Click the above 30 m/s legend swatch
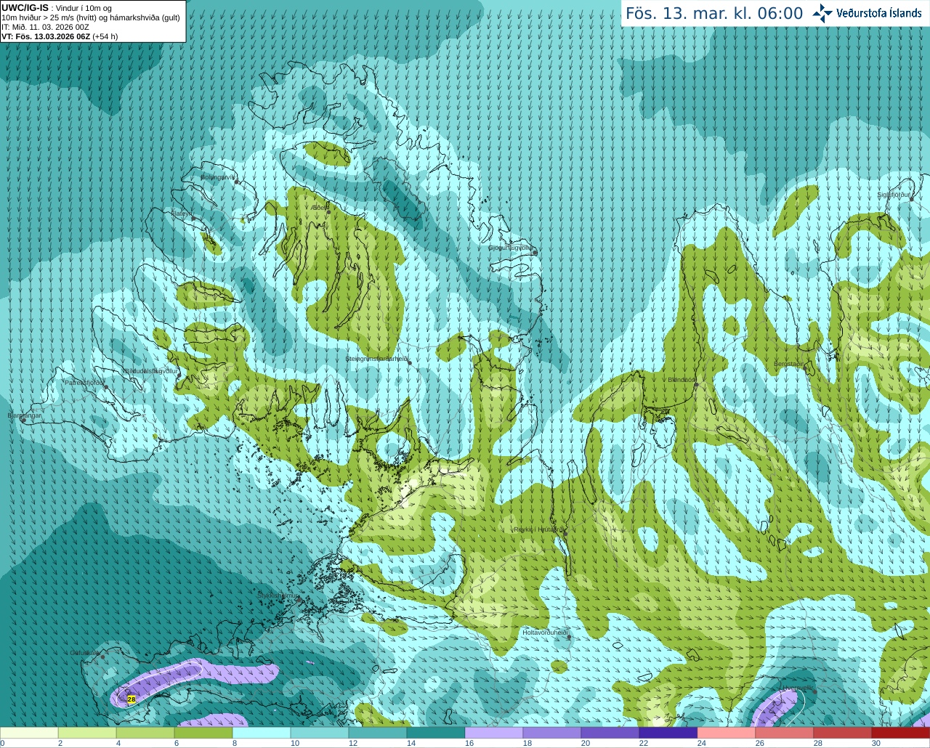This screenshot has height=748, width=930. pyautogui.click(x=901, y=733)
